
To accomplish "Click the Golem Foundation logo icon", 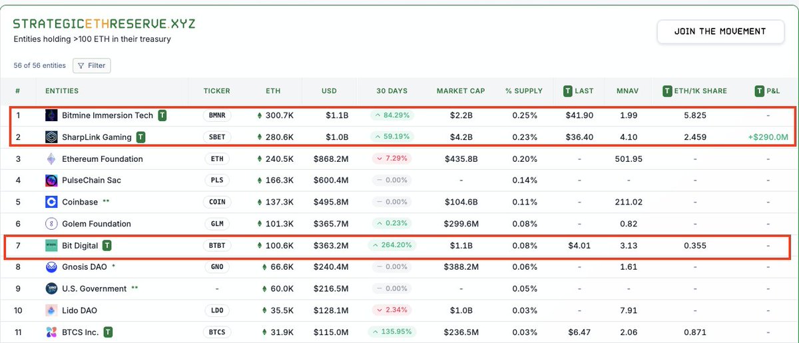I will pyautogui.click(x=51, y=224).
